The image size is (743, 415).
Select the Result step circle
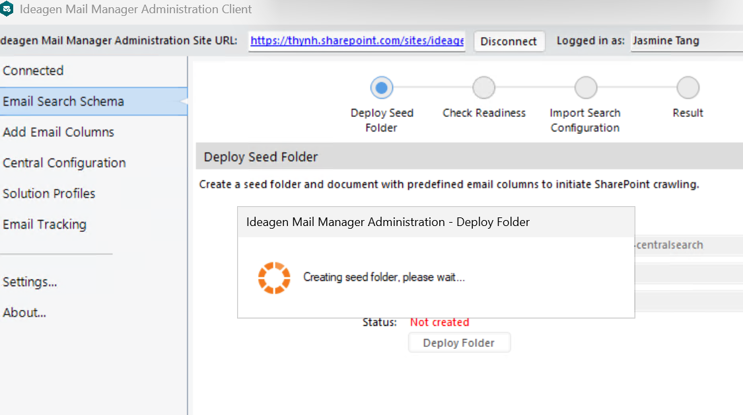tap(688, 88)
